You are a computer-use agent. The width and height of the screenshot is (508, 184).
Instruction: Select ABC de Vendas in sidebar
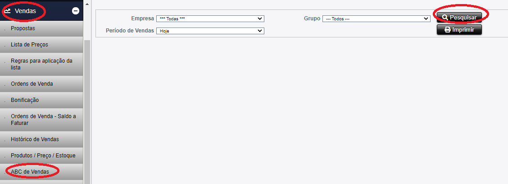coord(30,172)
